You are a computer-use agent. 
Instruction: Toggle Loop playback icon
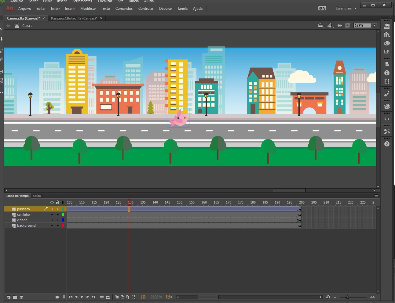coord(108,297)
